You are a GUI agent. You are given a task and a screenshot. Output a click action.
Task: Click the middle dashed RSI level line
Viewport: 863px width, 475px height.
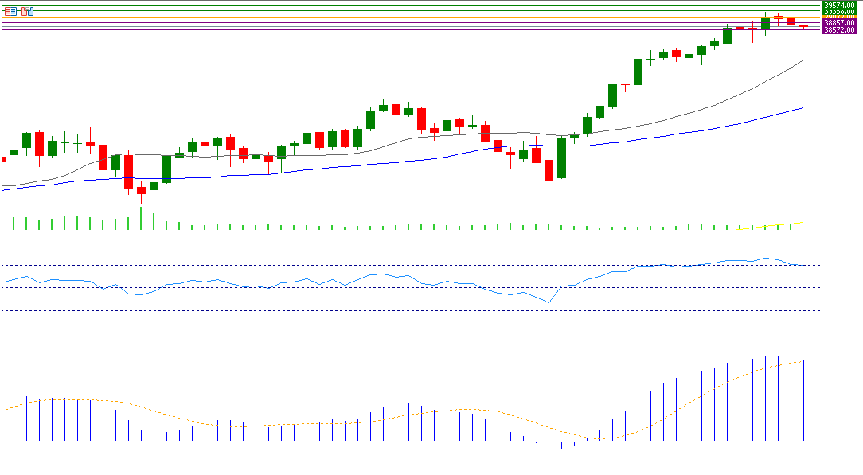[398, 287]
